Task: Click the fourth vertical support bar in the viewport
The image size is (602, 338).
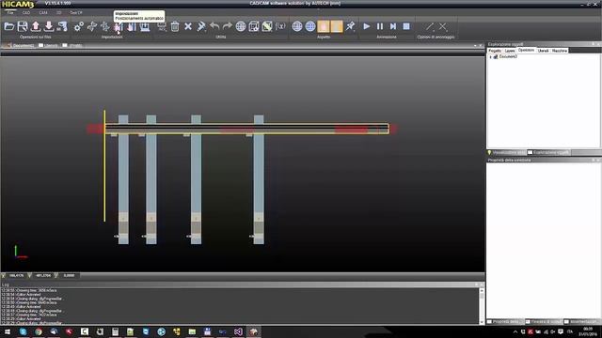Action: coord(259,179)
